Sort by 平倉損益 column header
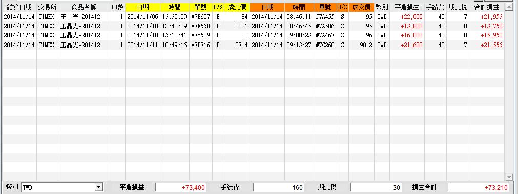518x194 pixels. point(407,7)
